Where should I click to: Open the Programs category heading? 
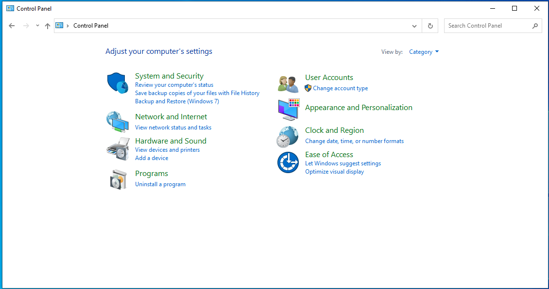[151, 174]
